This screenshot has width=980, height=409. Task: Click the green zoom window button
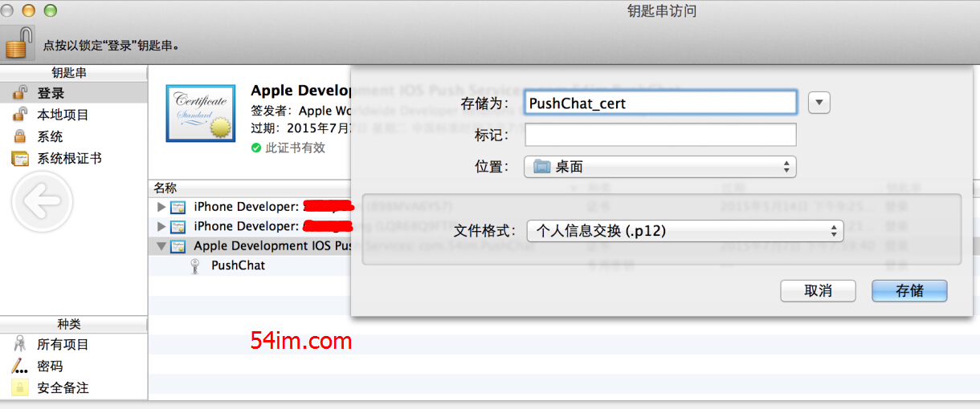point(50,10)
